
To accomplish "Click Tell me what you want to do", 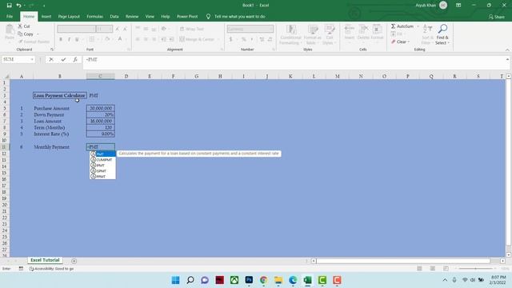I will coord(240,16).
